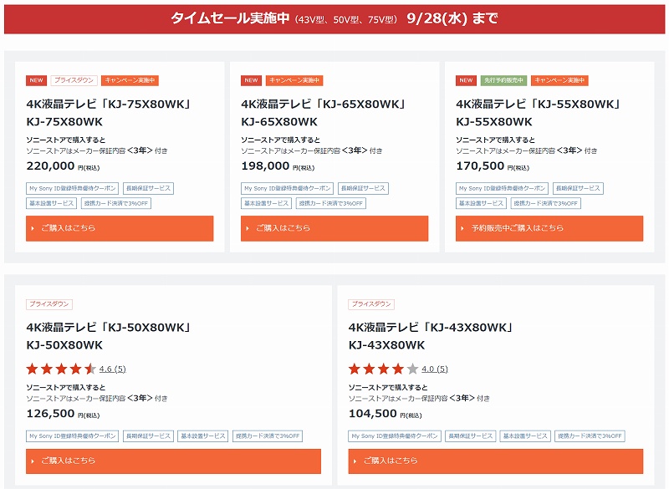The height and width of the screenshot is (489, 669).
Task: Select 基本設置サービス tag on KJ-43X80WK
Action: coord(525,436)
